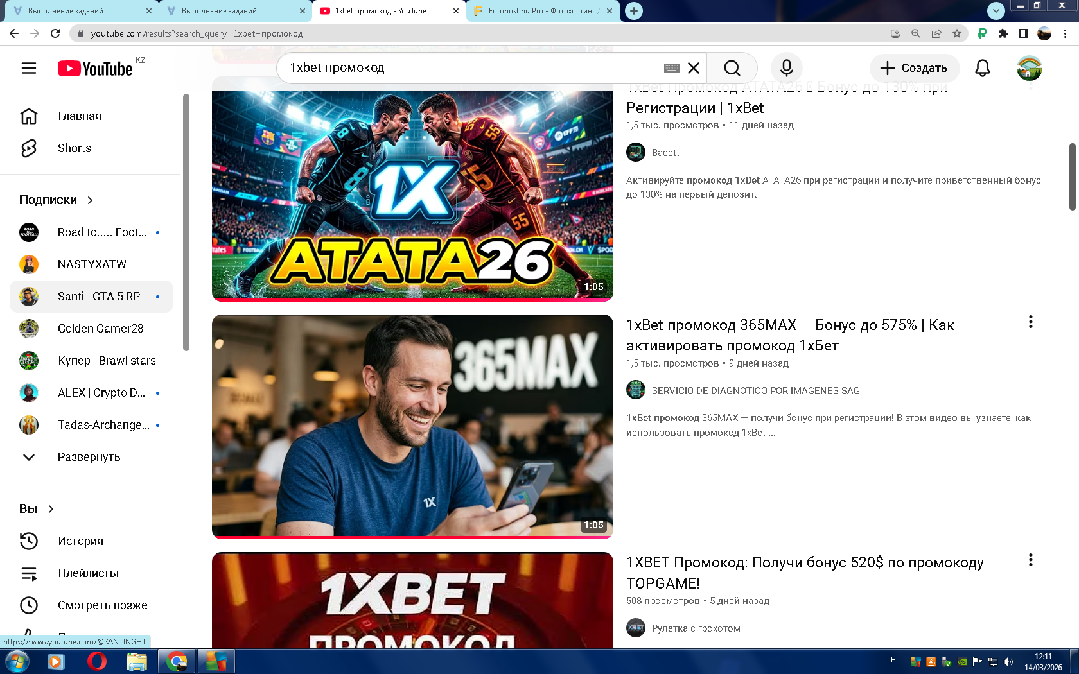The height and width of the screenshot is (674, 1079).
Task: Open the Chrome three-dot menu
Action: (1066, 33)
